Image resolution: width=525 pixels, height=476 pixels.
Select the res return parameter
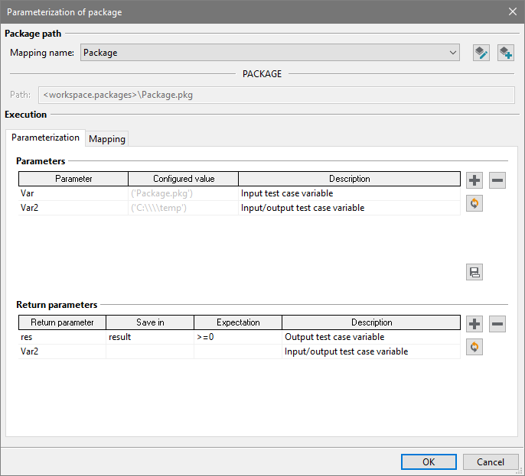pos(62,337)
